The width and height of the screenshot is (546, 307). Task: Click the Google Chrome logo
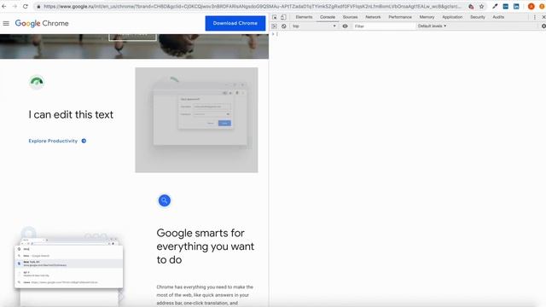click(x=42, y=23)
